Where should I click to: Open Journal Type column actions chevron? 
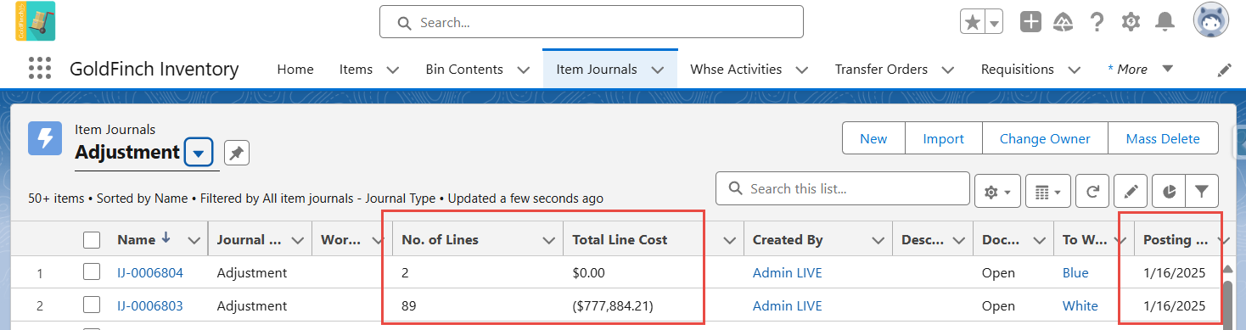click(298, 240)
